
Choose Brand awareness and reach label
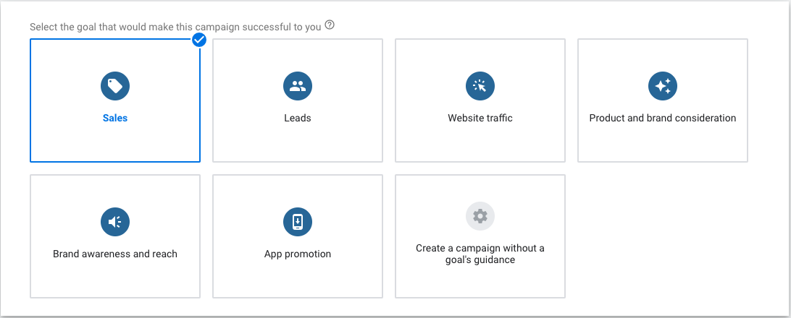pos(114,254)
